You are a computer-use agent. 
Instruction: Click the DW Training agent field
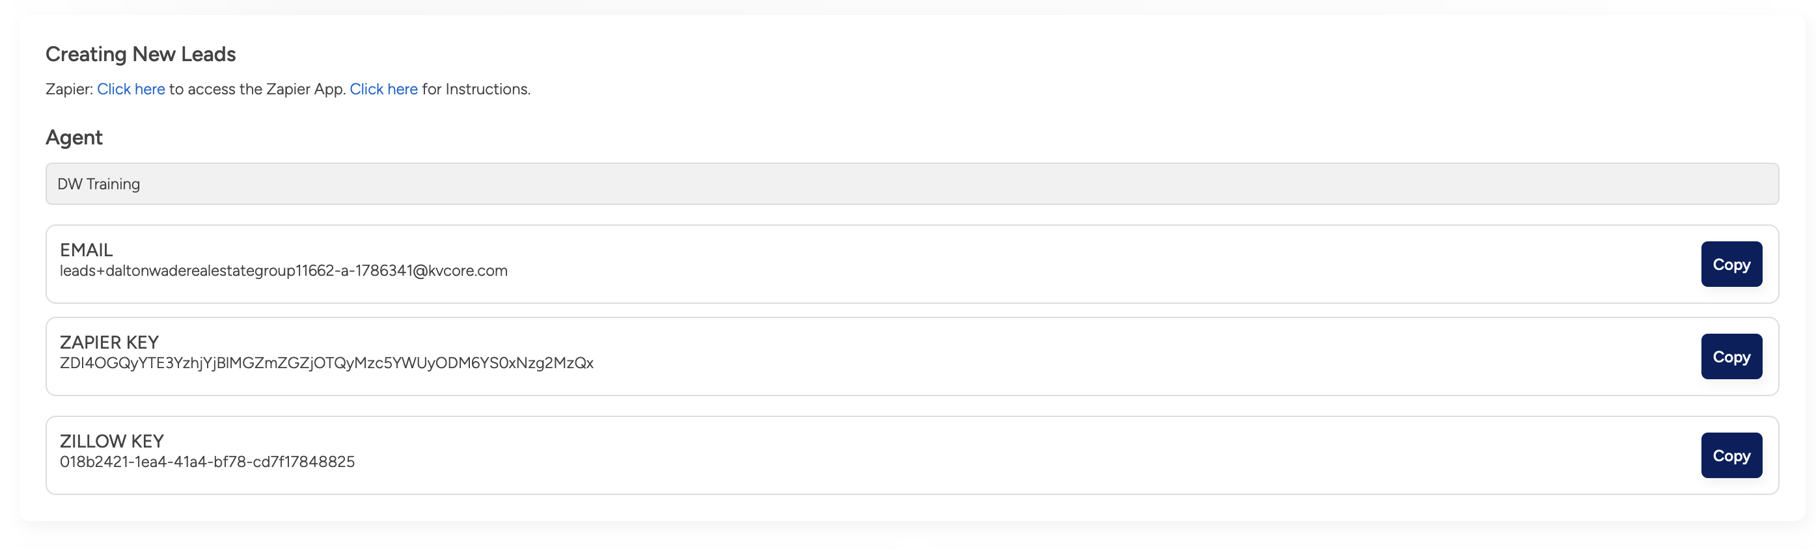click(911, 184)
